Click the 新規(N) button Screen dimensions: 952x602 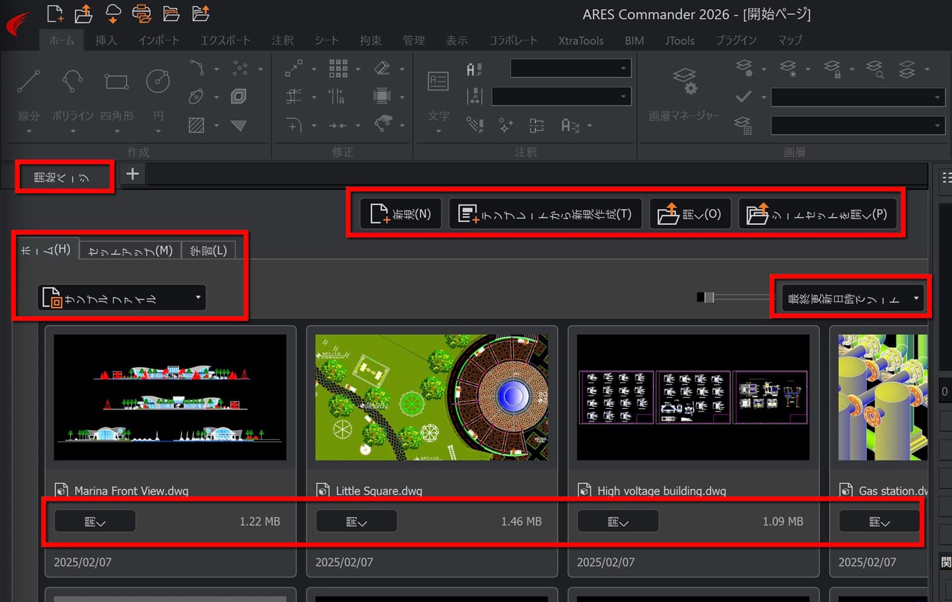[x=401, y=214]
